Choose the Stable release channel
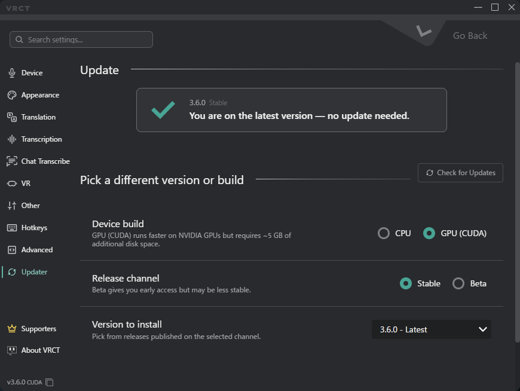Screen dimensions: 520x391 pos(406,283)
